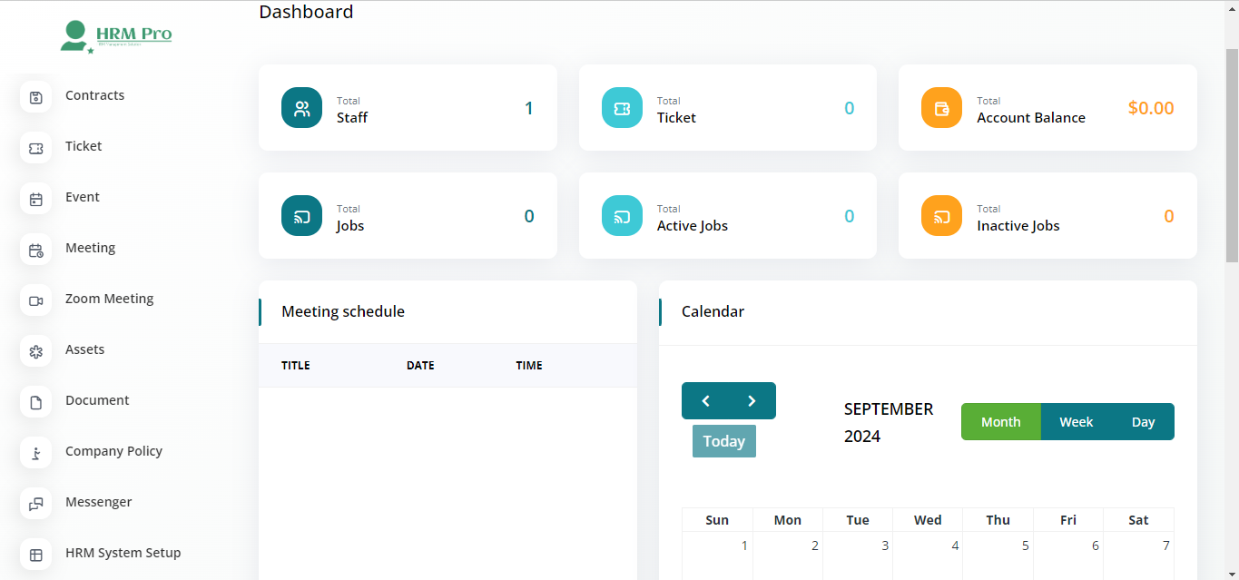
Task: Click the Contracts sidebar icon
Action: 36,96
